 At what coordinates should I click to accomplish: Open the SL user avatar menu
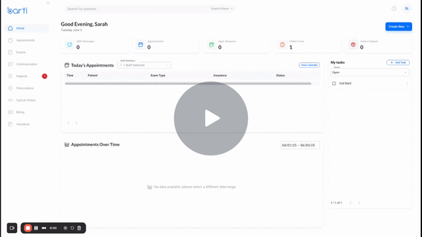coord(407,9)
